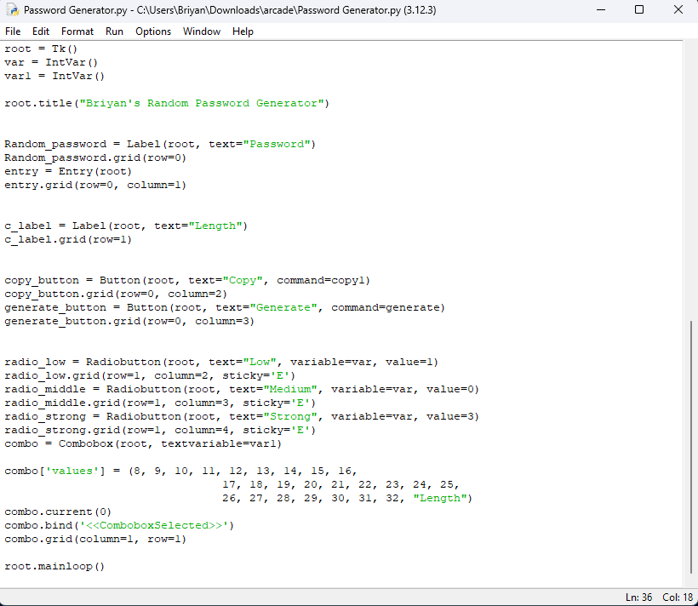Maximize the Password Generator.py window
The image size is (698, 606).
(x=639, y=10)
